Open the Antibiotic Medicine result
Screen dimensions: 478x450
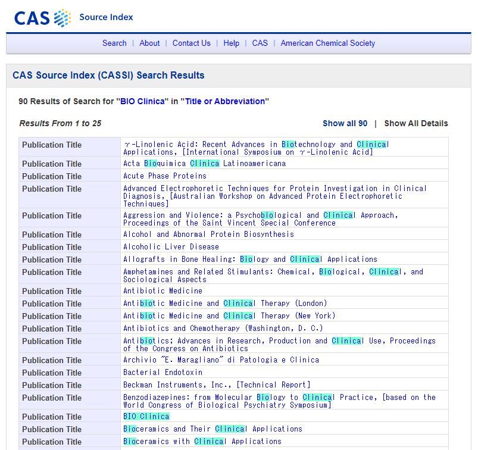[x=163, y=291]
